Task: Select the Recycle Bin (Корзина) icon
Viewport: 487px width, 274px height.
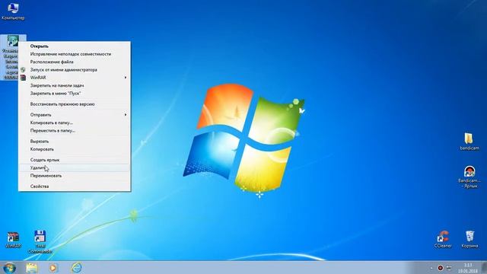Action: (469, 239)
